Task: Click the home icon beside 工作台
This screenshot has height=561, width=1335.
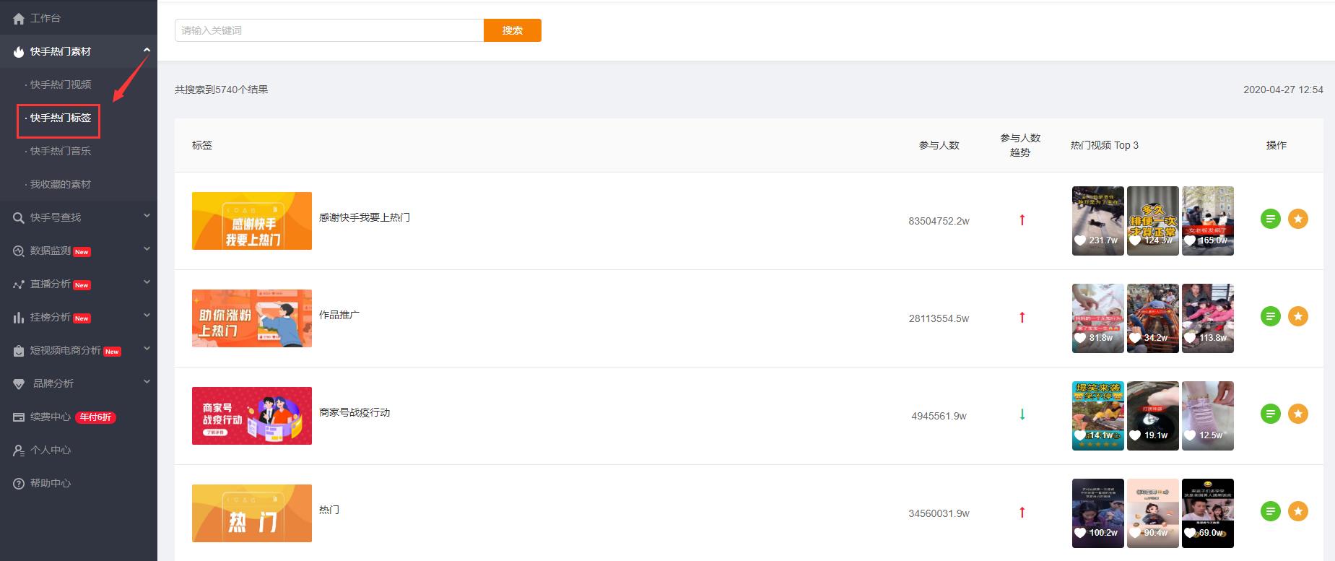Action: tap(19, 19)
